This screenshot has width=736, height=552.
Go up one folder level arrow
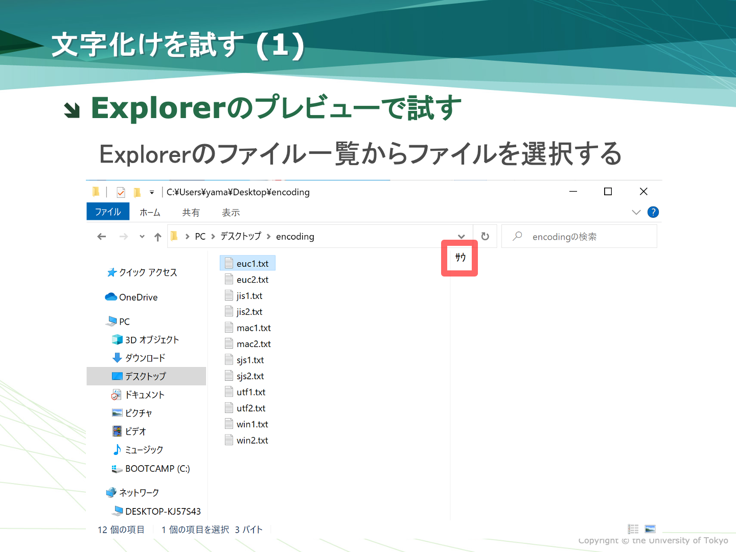(158, 237)
